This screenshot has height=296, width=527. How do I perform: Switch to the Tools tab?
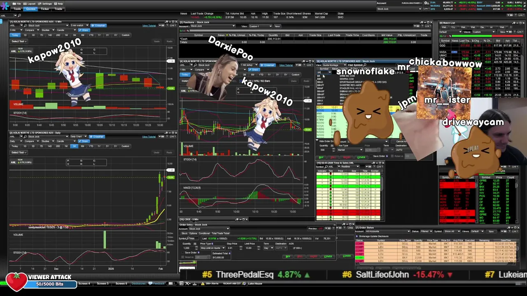[17, 9]
